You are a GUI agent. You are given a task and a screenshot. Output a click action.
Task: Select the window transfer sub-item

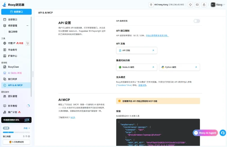click(x=13, y=32)
